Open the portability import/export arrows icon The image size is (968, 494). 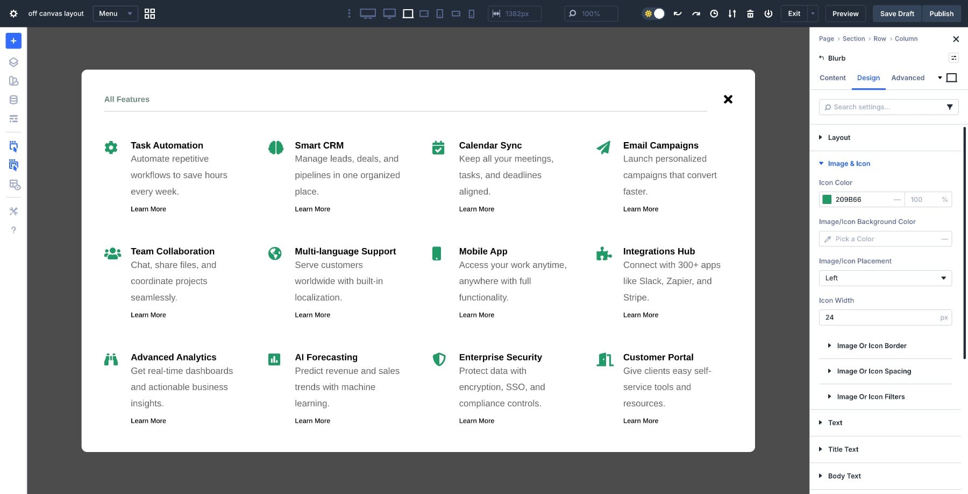pos(732,13)
